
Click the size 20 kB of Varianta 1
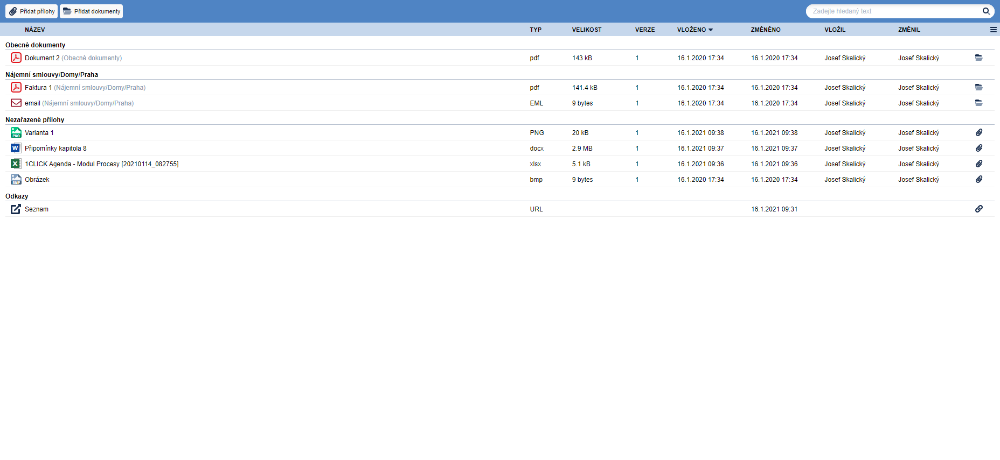tap(580, 133)
